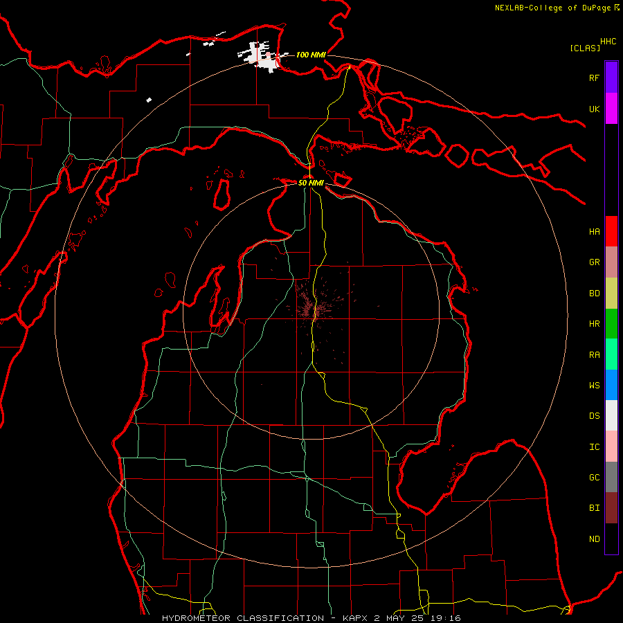623x623 pixels.
Task: Click the RF purple legend swatch
Action: [611, 78]
